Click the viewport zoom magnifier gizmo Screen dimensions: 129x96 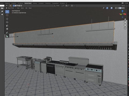pyautogui.click(x=125, y=19)
